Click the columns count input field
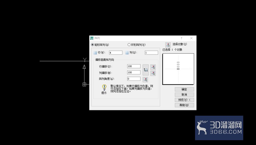 click(151, 53)
